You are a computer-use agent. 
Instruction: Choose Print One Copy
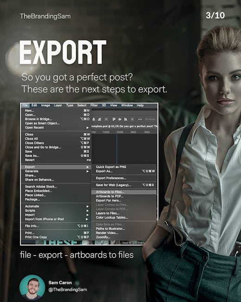point(56,237)
